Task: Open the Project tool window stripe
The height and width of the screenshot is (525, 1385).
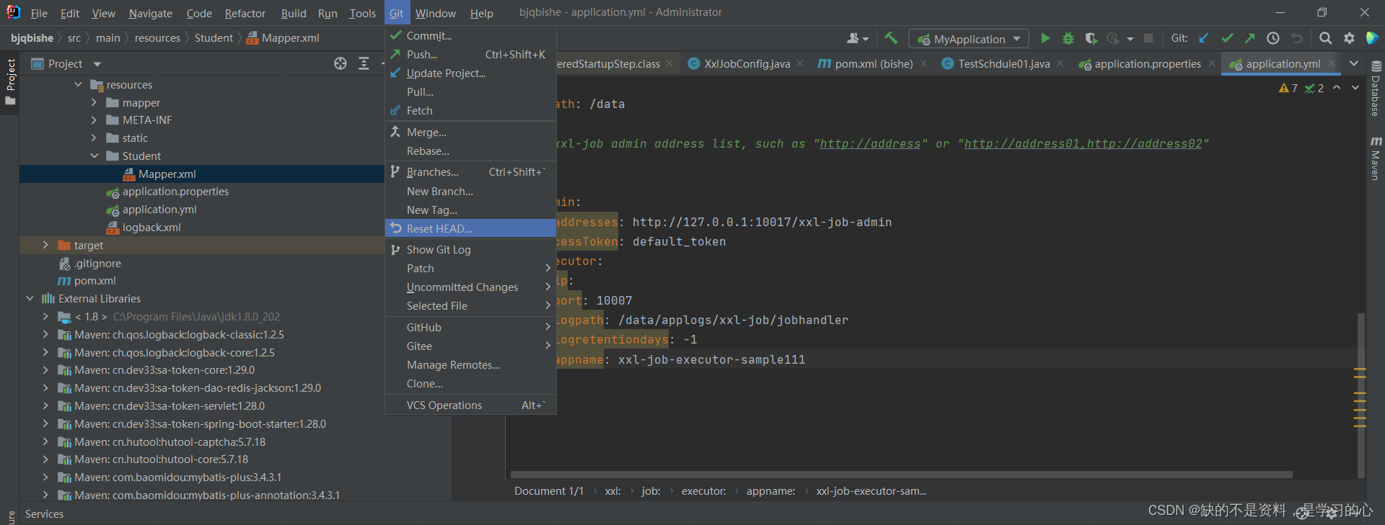Action: pos(10,81)
